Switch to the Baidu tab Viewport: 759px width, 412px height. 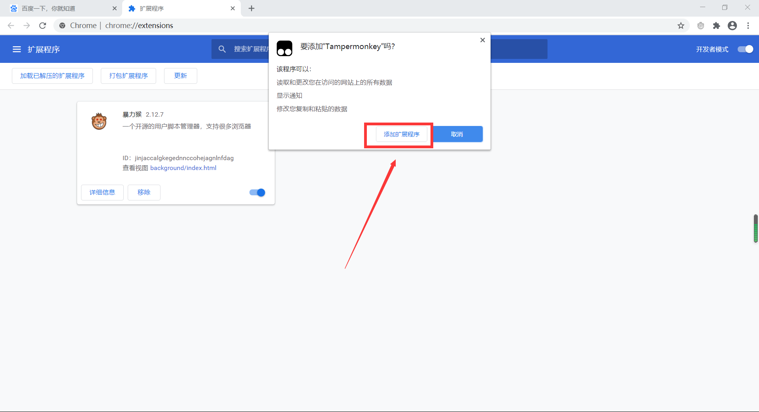coord(59,8)
